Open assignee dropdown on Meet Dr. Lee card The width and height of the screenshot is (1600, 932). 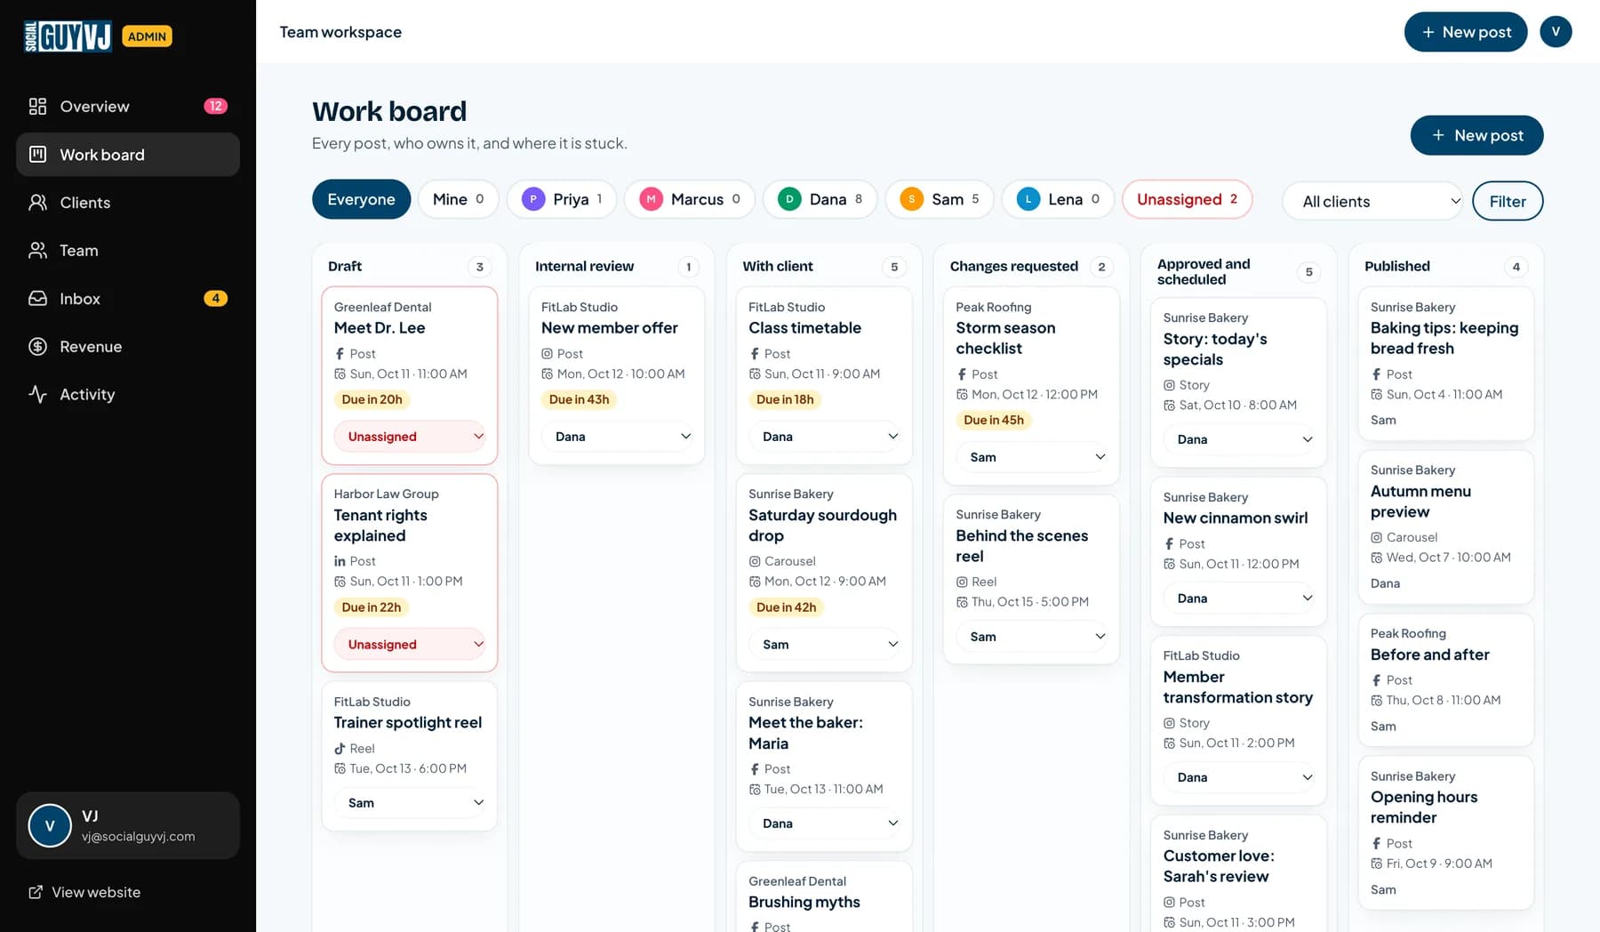point(410,437)
